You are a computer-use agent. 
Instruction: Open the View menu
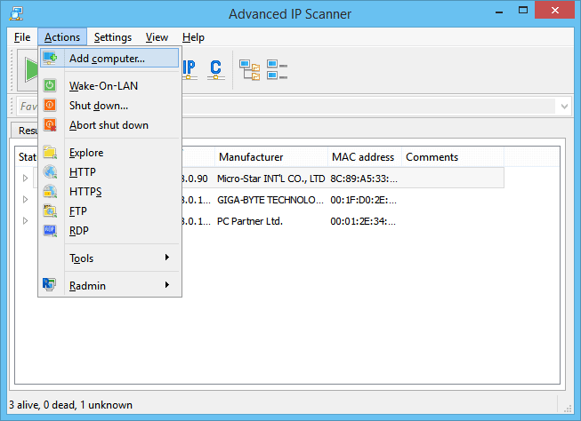[157, 37]
